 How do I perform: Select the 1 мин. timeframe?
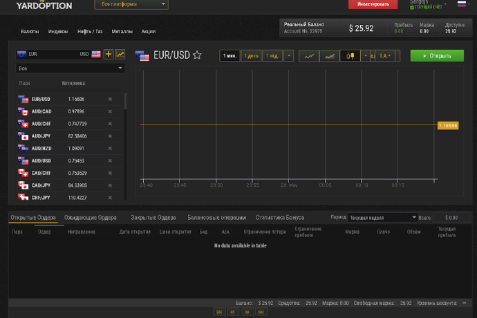(x=230, y=56)
